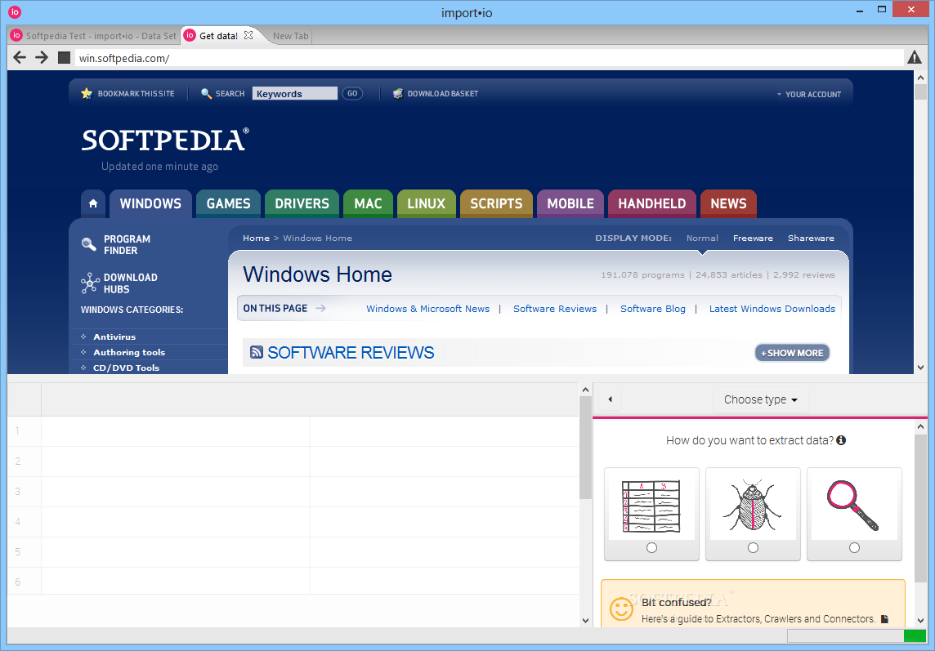
Task: Switch to Softpedia Test data set tab
Action: click(94, 36)
